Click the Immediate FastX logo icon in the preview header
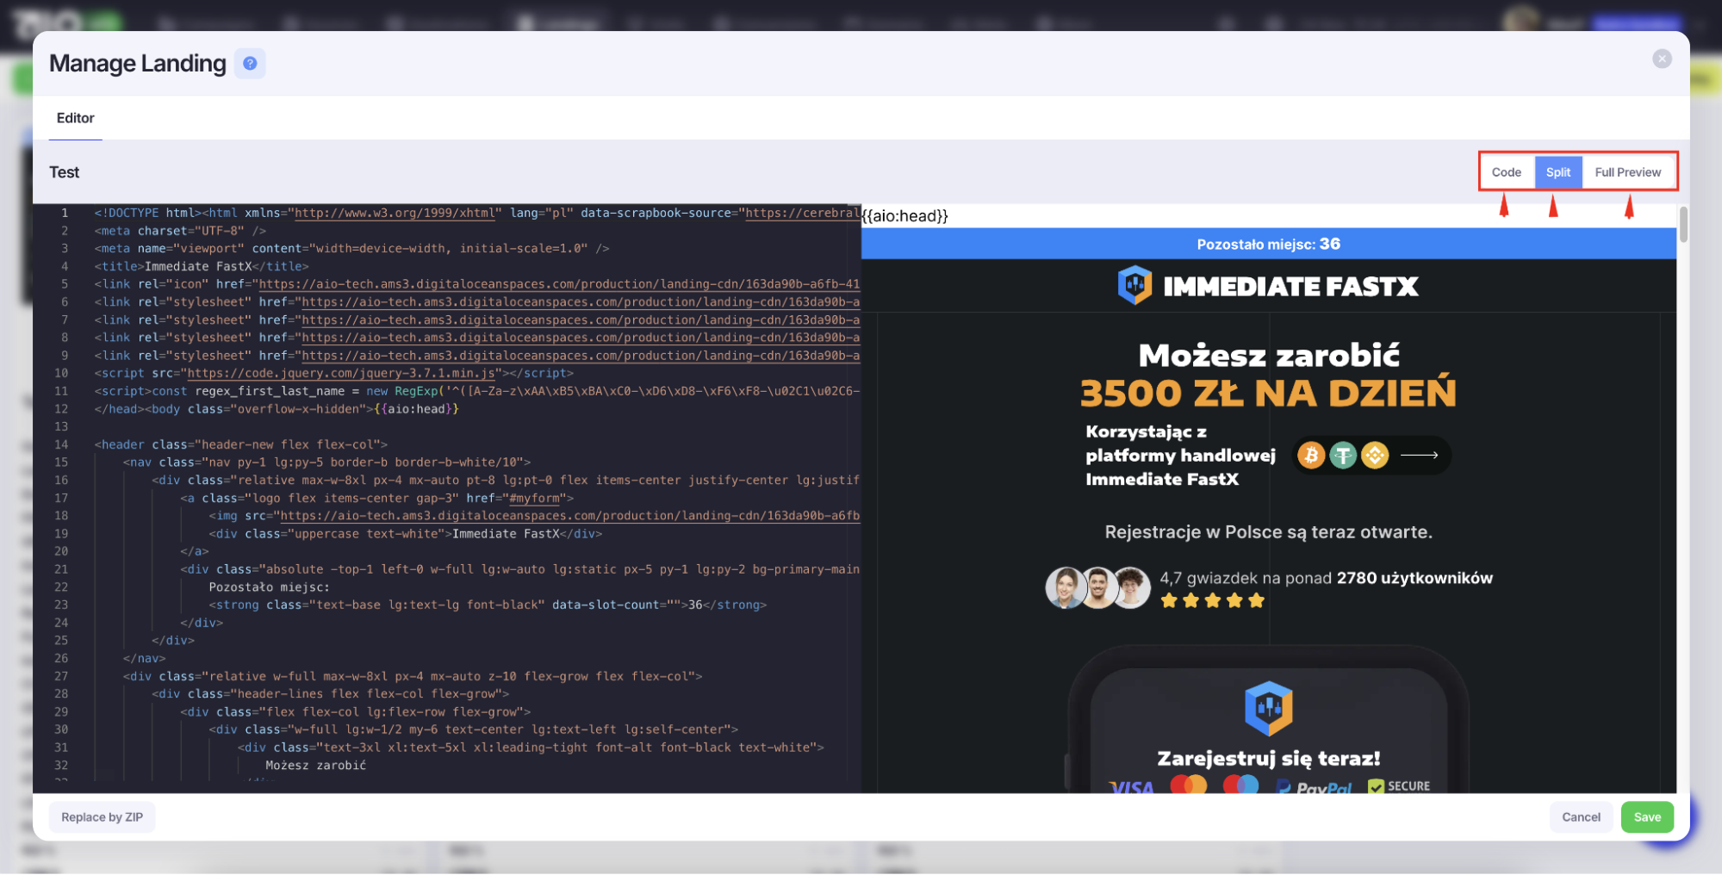The image size is (1722, 875). [1135, 286]
